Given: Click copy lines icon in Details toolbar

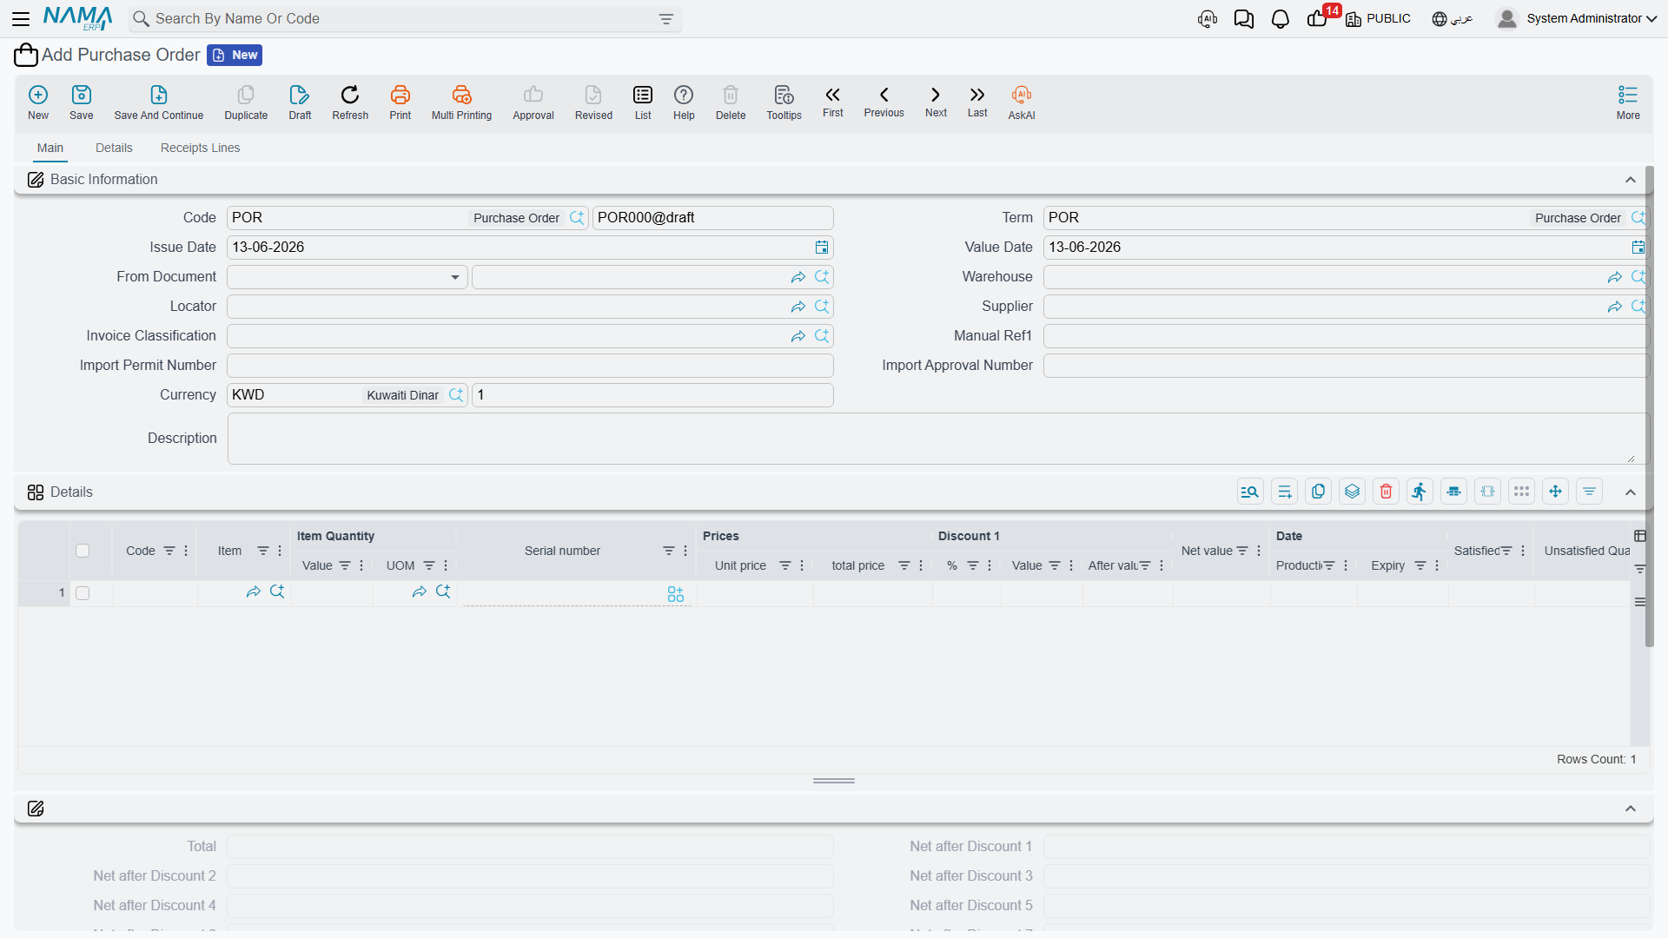Looking at the screenshot, I should coord(1318,492).
